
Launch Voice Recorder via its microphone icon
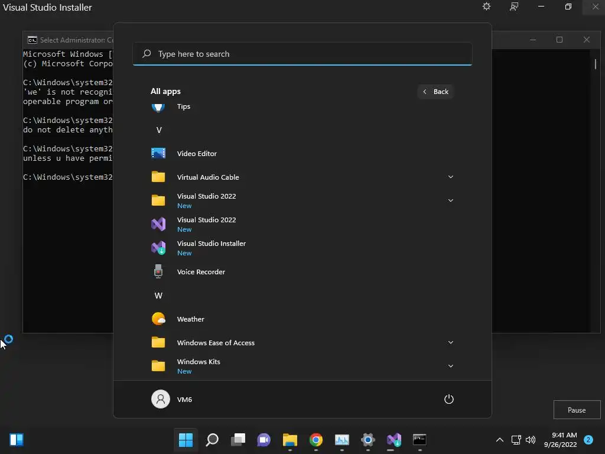click(x=158, y=271)
